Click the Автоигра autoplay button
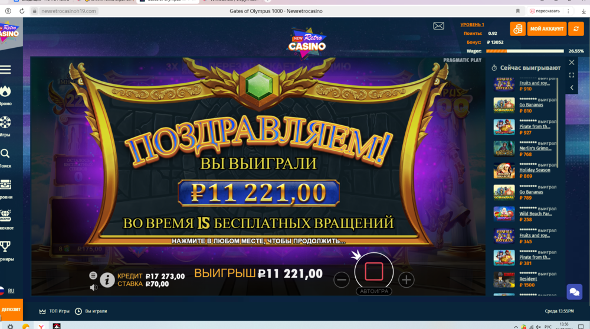 point(373,291)
